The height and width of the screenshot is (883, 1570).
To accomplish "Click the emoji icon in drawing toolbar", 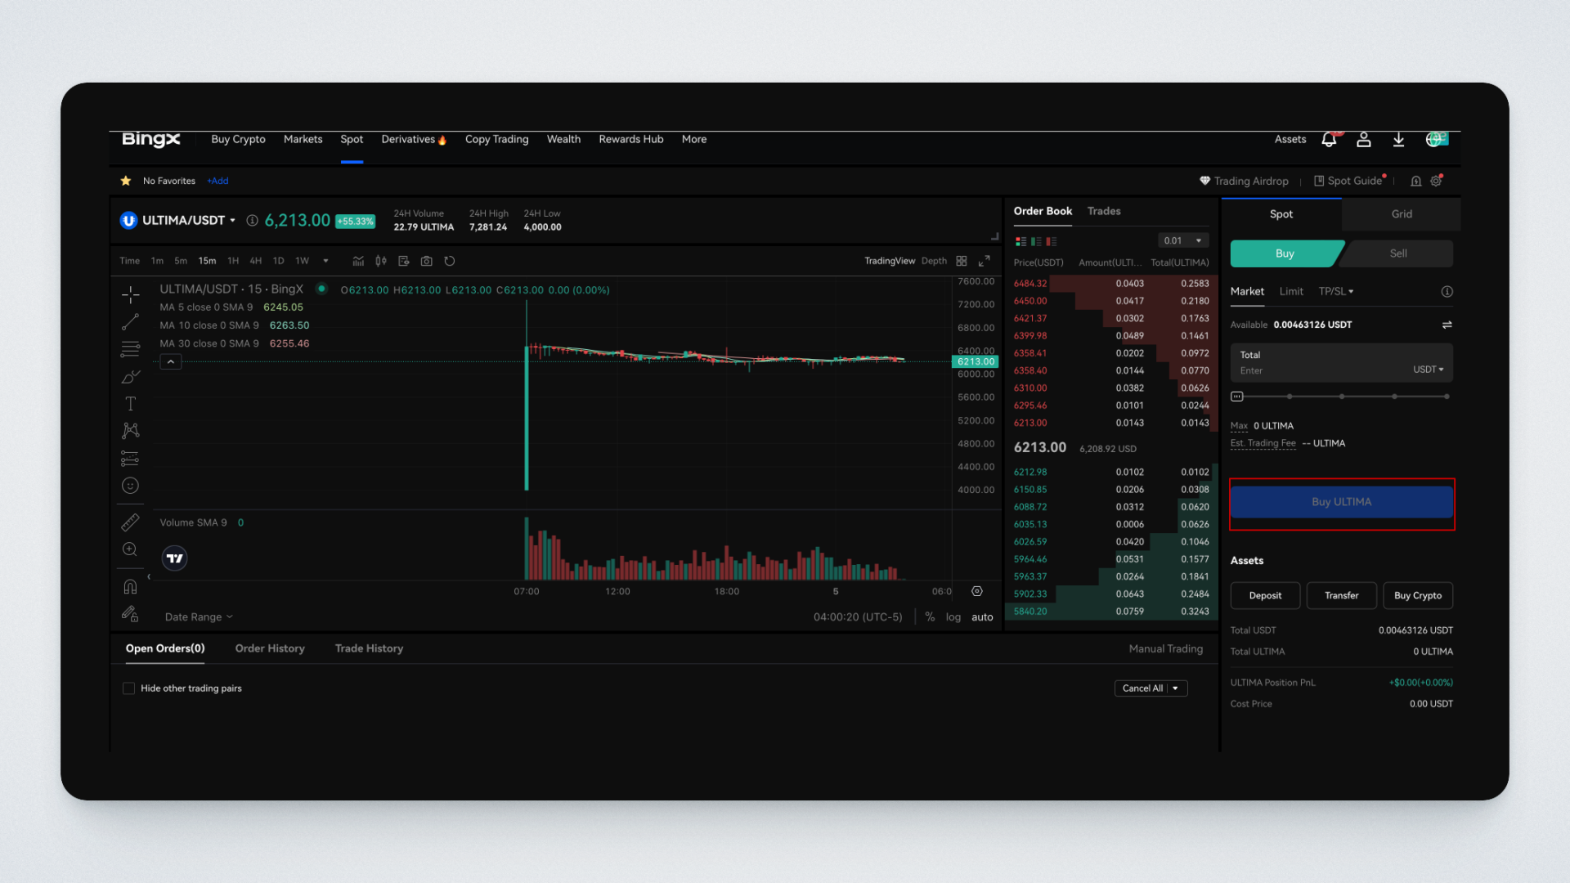I will (x=130, y=486).
